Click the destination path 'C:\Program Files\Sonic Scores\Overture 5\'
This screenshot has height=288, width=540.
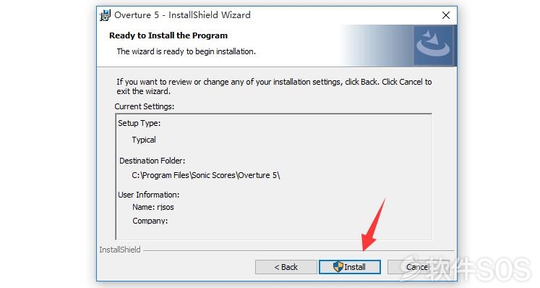point(206,175)
